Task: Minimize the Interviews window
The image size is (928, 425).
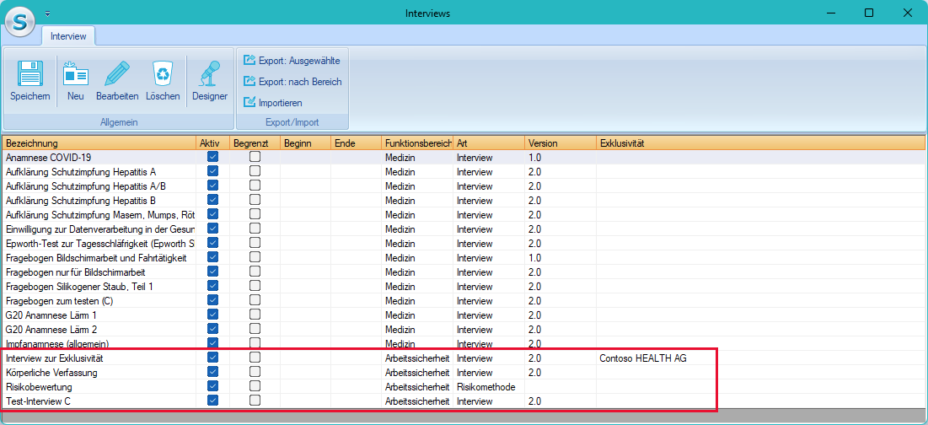Action: 831,13
